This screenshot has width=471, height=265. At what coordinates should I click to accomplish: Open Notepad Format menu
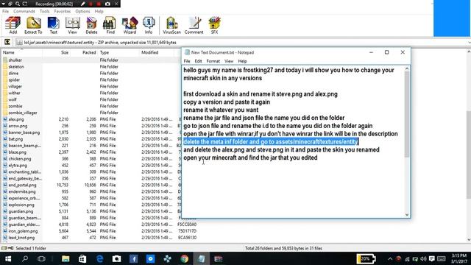pos(213,61)
